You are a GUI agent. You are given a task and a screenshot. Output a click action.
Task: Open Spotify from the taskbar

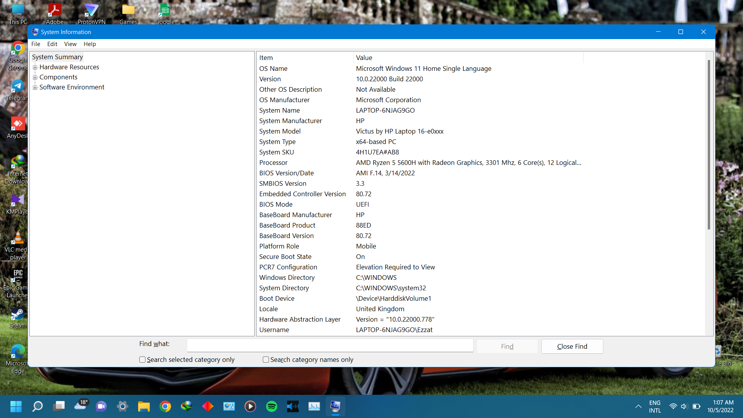point(272,406)
